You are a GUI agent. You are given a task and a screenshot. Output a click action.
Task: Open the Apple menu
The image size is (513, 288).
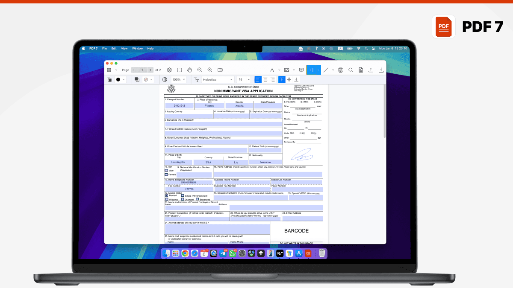tap(84, 49)
